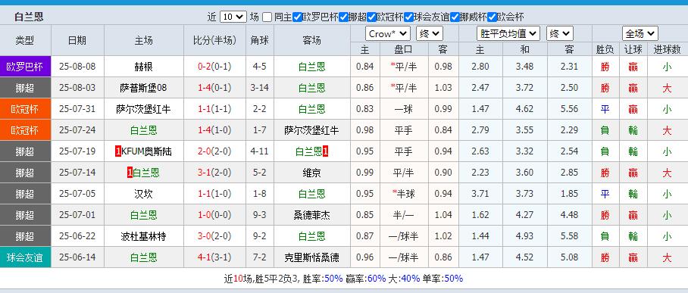Image resolution: width=688 pixels, height=293 pixels.
Task: Open away team 克里斯恬桑德
Action: pos(312,257)
